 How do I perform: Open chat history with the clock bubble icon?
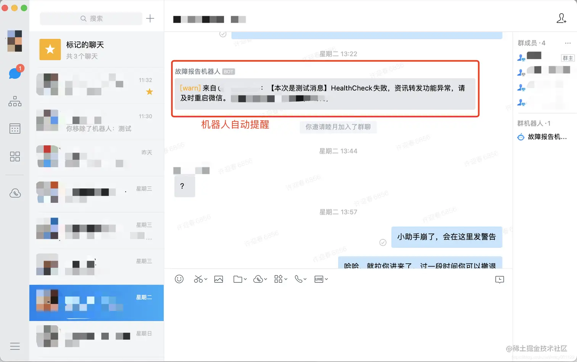[x=499, y=279]
